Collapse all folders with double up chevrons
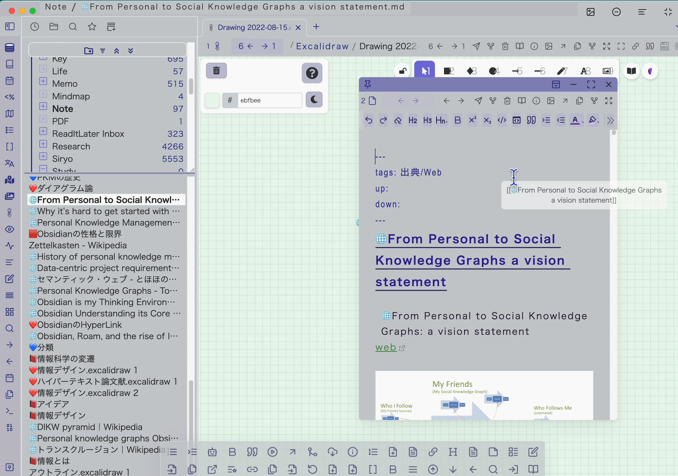The width and height of the screenshot is (678, 476). click(117, 51)
